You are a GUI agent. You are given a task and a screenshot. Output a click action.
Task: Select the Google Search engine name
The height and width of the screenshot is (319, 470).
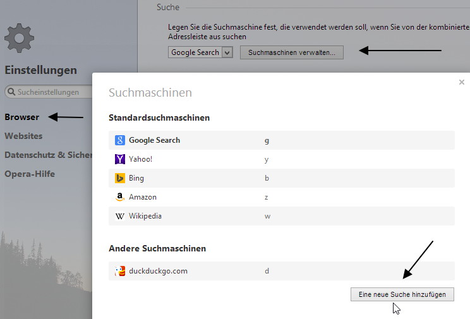tap(154, 140)
